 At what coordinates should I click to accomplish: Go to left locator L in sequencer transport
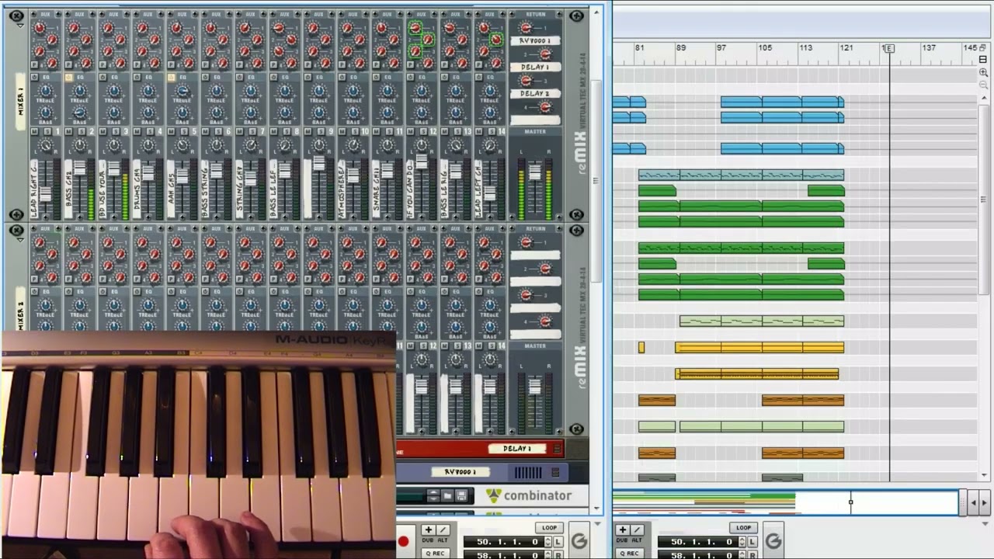click(752, 542)
